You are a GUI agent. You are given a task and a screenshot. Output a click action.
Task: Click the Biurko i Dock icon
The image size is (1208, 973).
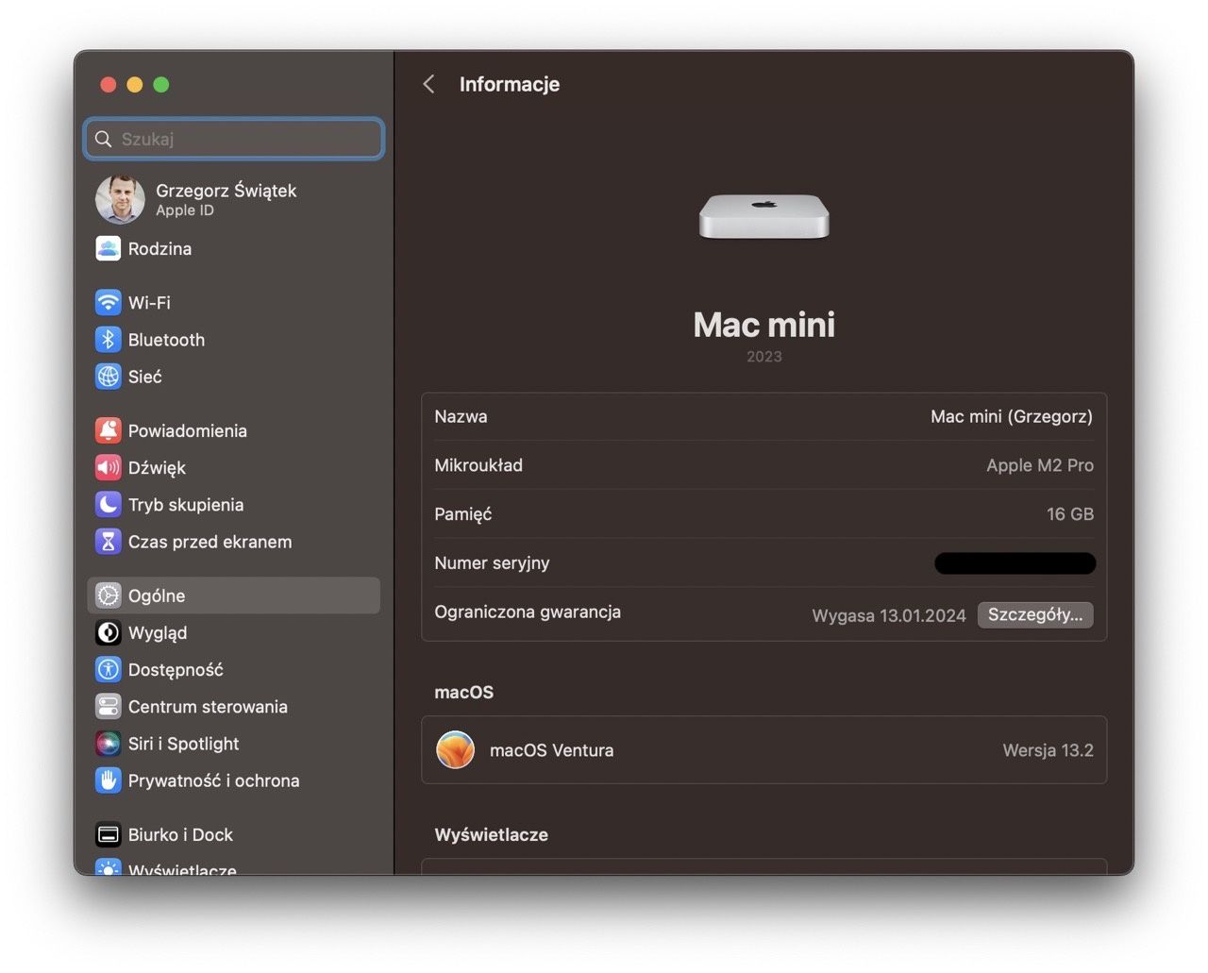coord(109,834)
